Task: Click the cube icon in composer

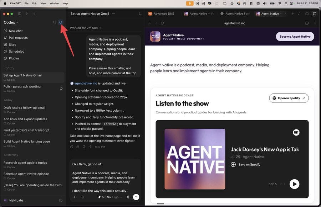Action: 82,197
